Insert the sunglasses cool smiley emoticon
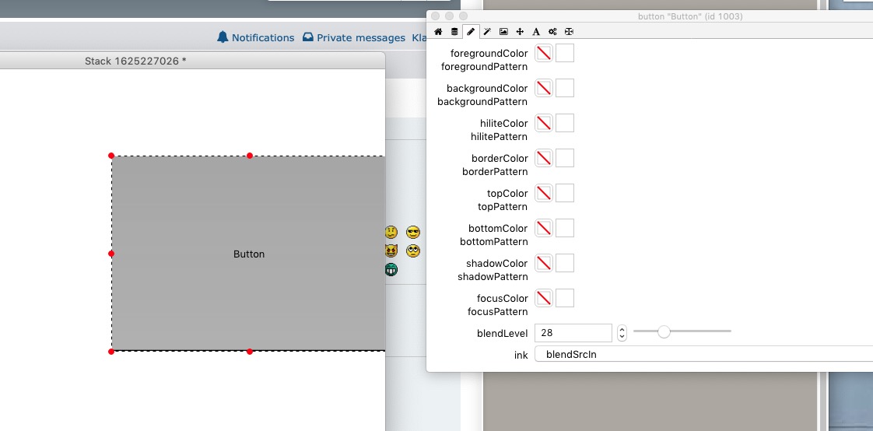The height and width of the screenshot is (431, 873). (x=413, y=233)
